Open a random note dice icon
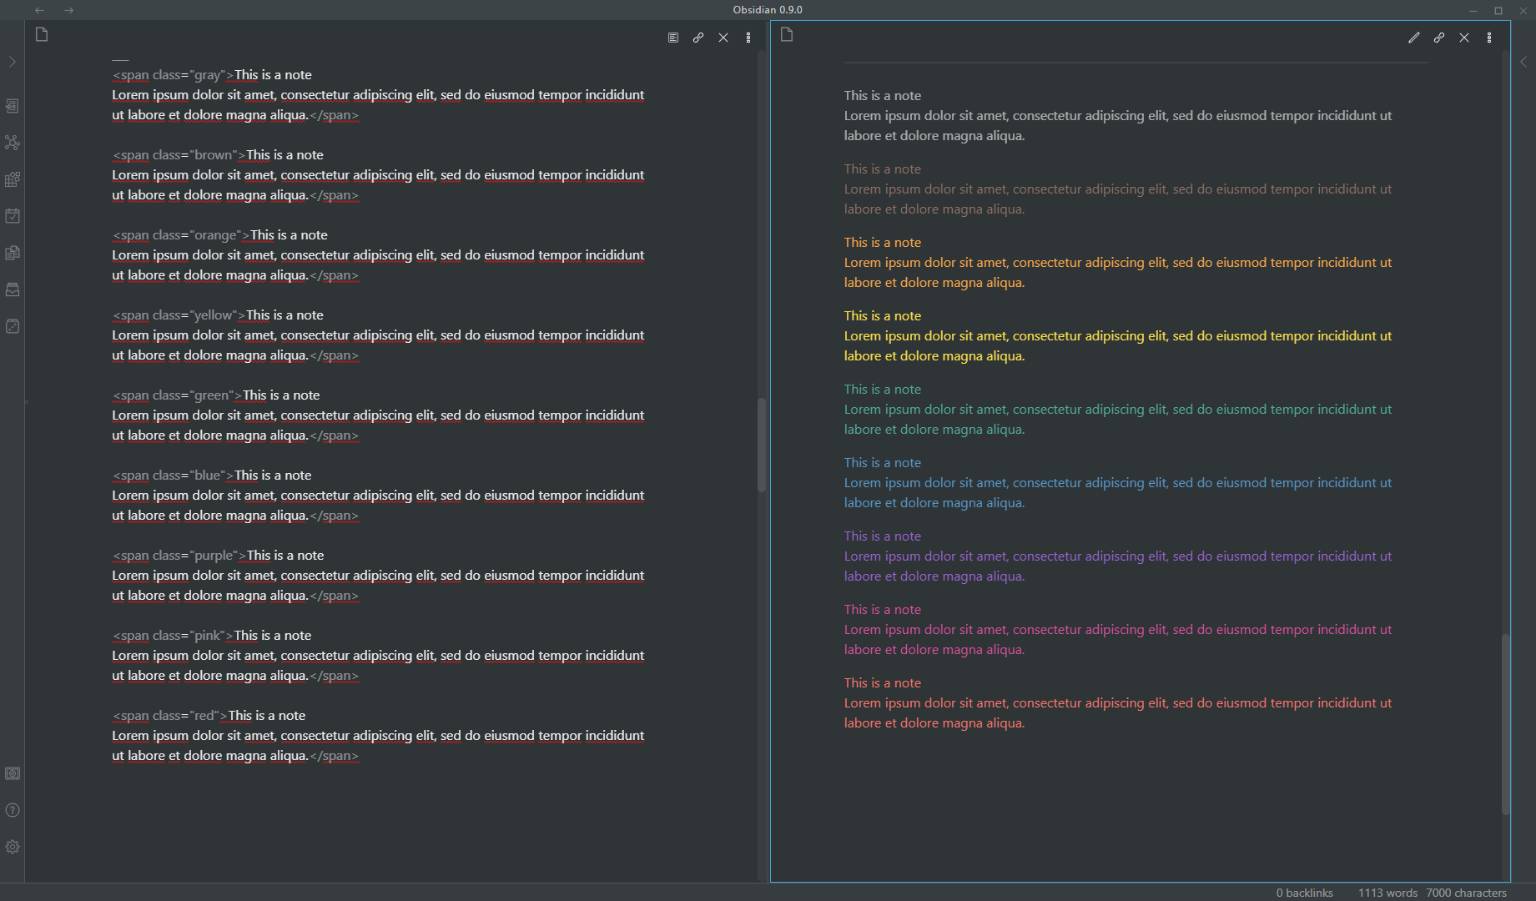Viewport: 1536px width, 901px height. [13, 326]
